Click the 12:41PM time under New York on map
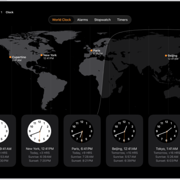This screenshot has height=180, width=180. pos(49,58)
